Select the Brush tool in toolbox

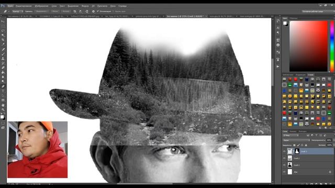point(3,54)
